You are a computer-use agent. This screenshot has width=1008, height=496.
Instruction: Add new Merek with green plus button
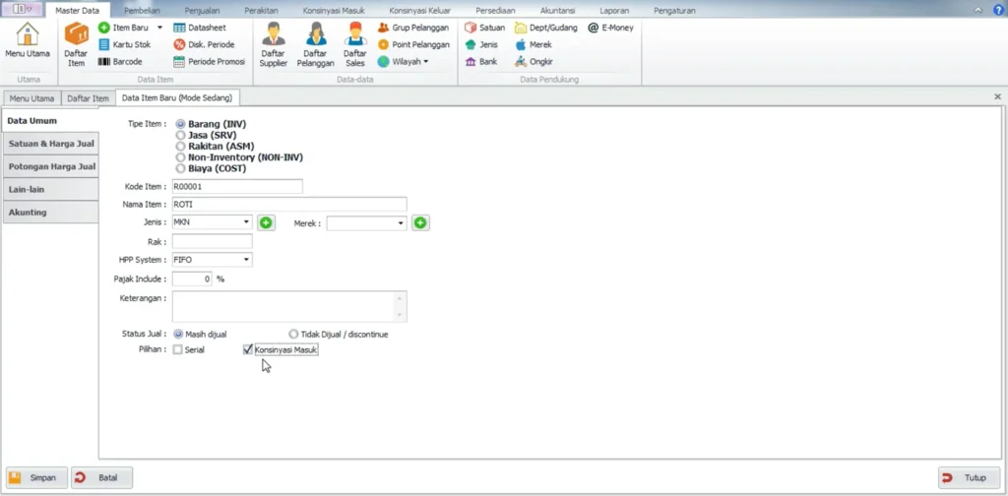420,223
